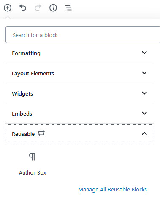This screenshot has width=160, height=199.
Task: Click the reusable loop icon beside Reusable
Action: pos(41,133)
